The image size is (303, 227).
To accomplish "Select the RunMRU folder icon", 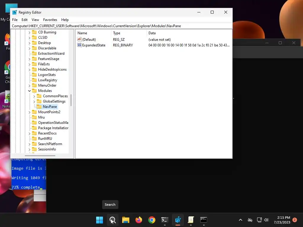I will pos(34,138).
